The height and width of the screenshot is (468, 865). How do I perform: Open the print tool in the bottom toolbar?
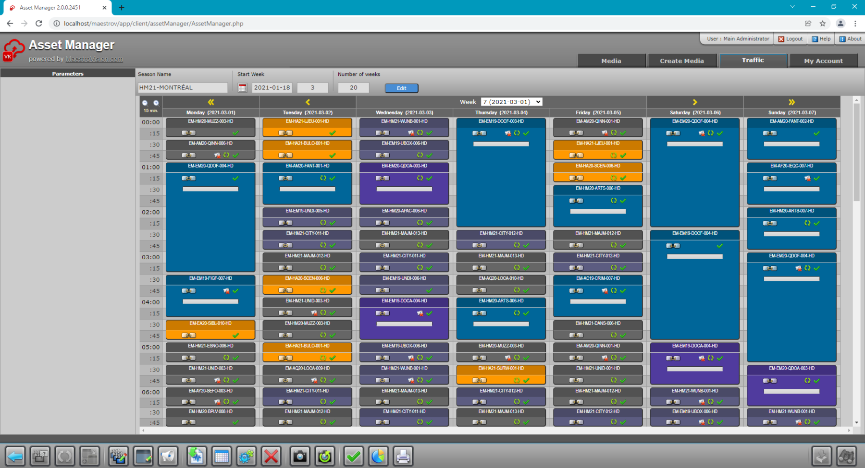click(x=403, y=456)
